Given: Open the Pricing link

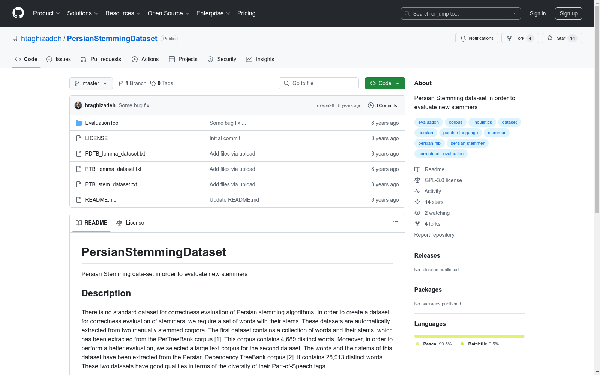Looking at the screenshot, I should click(x=246, y=13).
